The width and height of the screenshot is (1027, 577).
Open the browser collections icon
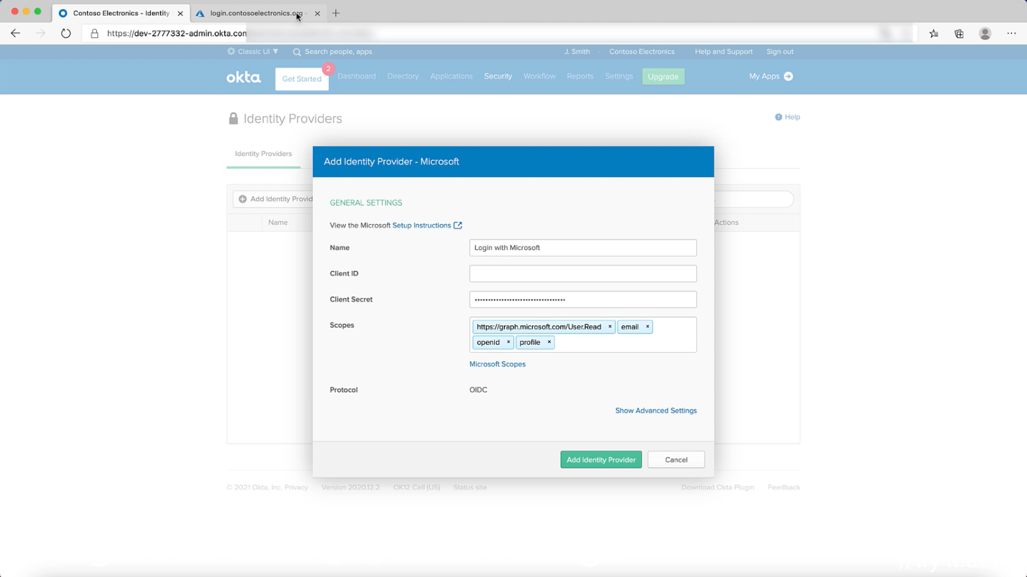click(x=959, y=34)
